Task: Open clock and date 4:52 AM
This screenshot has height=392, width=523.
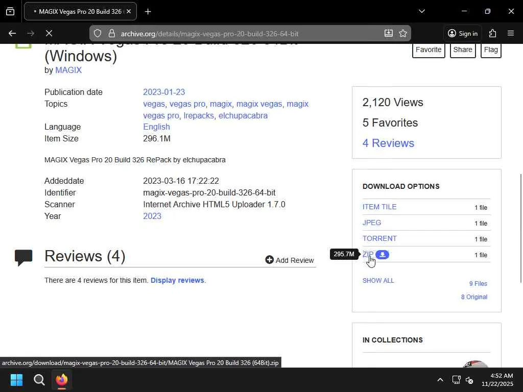Action: click(x=497, y=380)
